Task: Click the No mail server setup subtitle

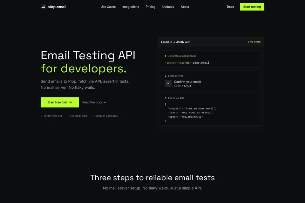Action: tap(152, 188)
